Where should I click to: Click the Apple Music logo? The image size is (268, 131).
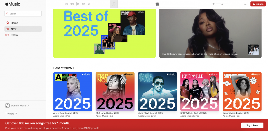point(13,4)
